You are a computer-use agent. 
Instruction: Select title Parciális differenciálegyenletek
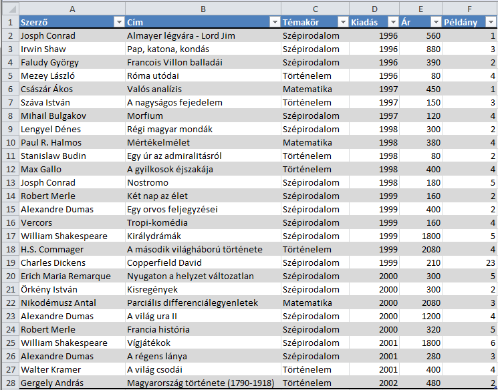pyautogui.click(x=203, y=303)
